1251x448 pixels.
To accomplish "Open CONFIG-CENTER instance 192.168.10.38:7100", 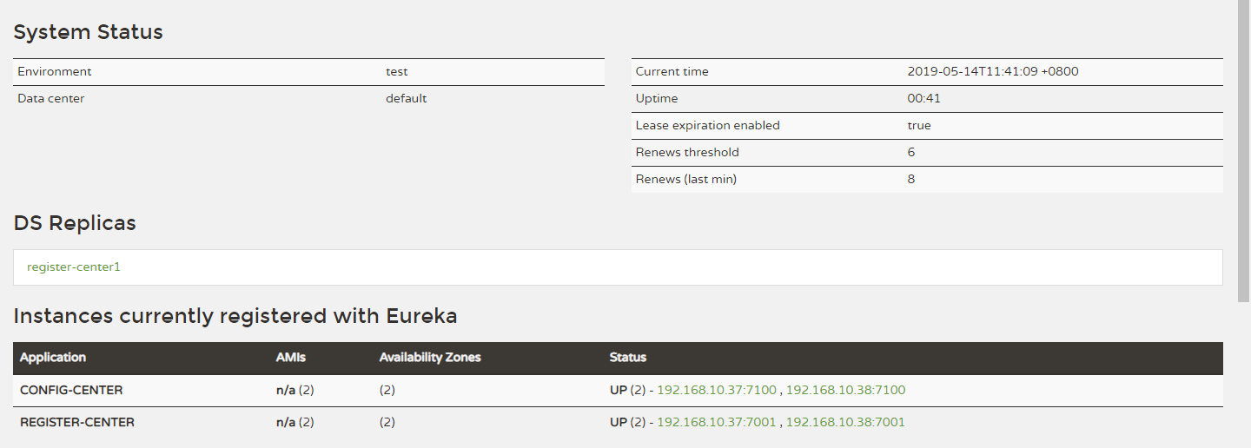I will click(845, 391).
